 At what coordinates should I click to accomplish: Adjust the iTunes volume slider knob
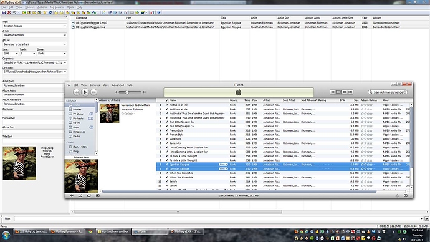[127, 92]
